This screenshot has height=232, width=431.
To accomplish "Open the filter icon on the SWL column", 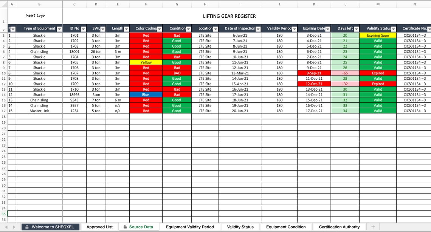I will tap(102, 28).
